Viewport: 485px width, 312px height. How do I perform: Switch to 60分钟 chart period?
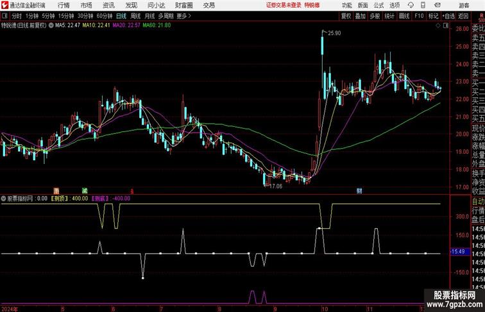point(105,16)
